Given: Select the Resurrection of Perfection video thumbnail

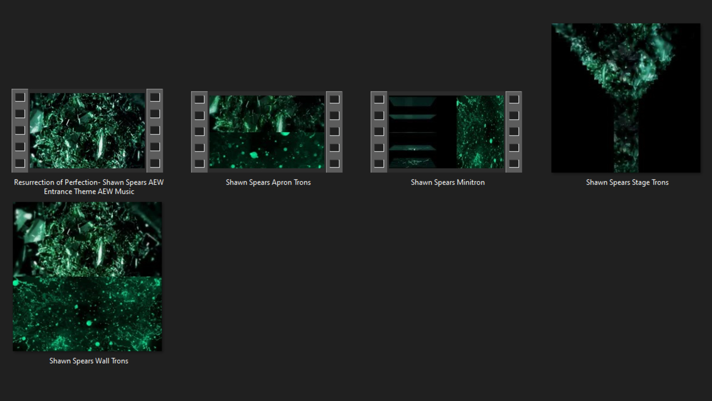Looking at the screenshot, I should pos(87,131).
